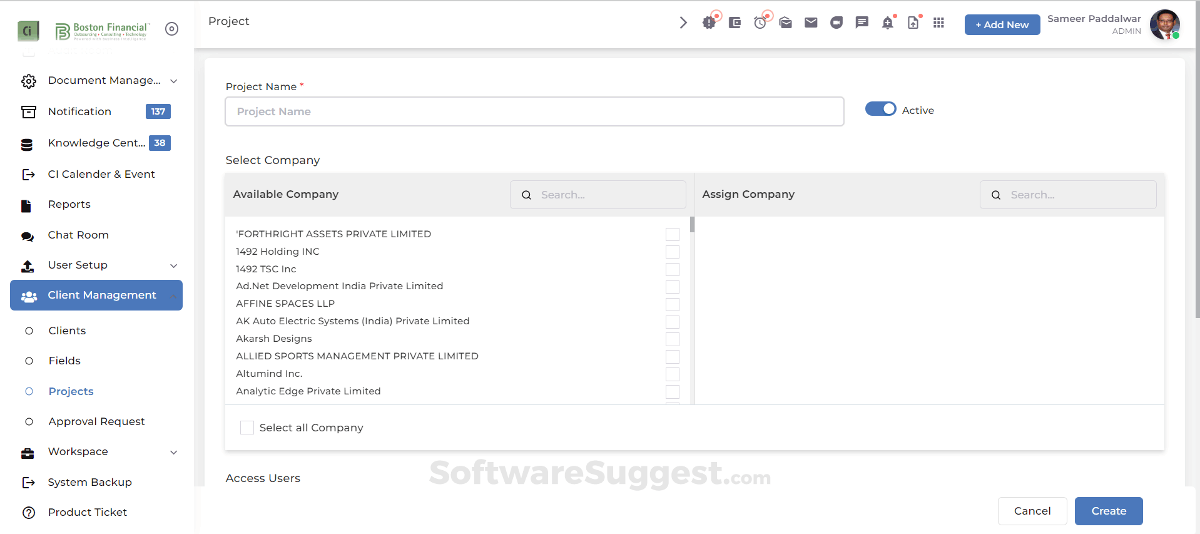
Task: Tick the Select all Company checkbox
Action: [247, 428]
